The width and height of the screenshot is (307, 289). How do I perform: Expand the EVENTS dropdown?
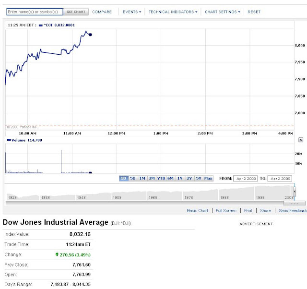coord(132,12)
